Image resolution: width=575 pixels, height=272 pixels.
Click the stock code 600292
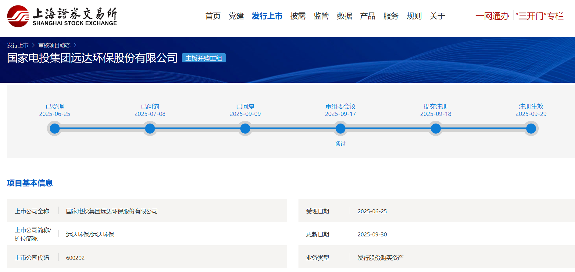[x=75, y=258]
